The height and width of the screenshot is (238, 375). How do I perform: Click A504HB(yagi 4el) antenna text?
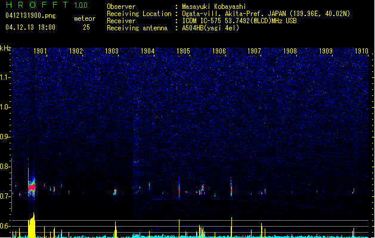click(x=210, y=28)
